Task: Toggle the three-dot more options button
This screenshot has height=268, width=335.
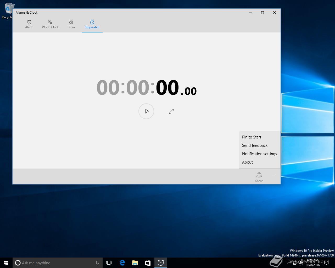Action: 274,175
